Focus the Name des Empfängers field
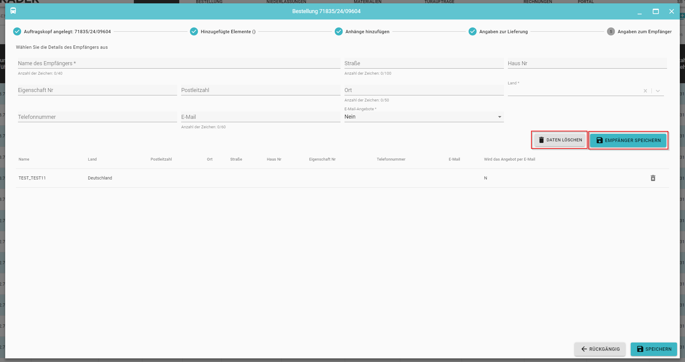This screenshot has width=685, height=362. pyautogui.click(x=179, y=63)
